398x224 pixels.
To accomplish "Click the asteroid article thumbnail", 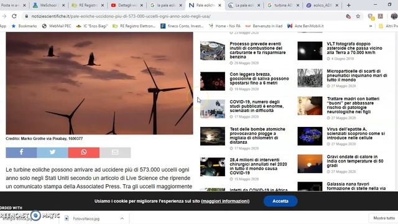I will point(310,51).
